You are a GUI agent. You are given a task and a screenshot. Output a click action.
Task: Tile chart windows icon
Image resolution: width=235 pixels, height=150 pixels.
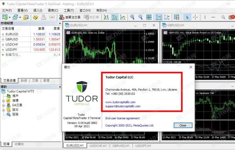pos(149,17)
